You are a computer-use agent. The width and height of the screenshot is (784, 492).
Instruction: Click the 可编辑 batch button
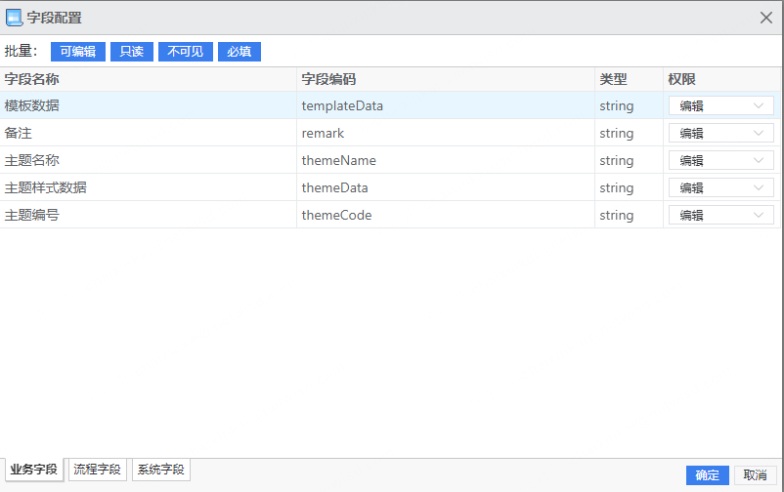click(77, 52)
